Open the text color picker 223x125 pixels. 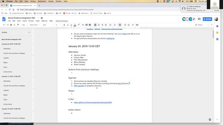tap(75, 25)
